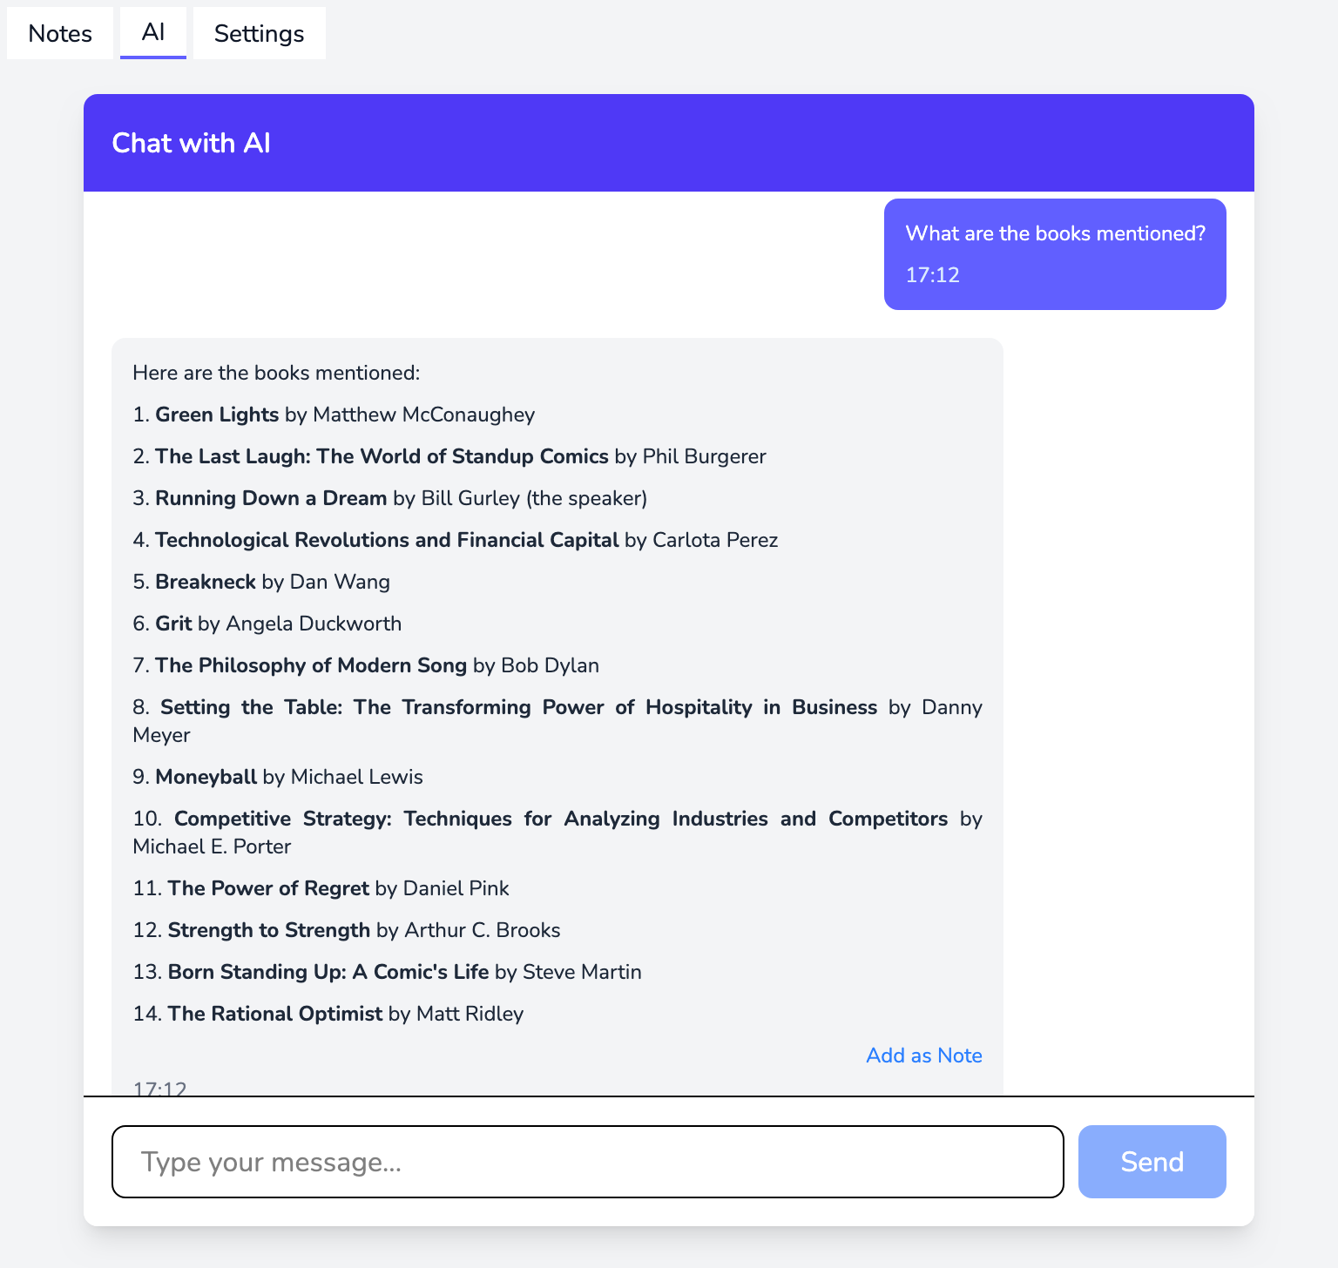Select Green Lights by Matthew McConaughey
This screenshot has height=1268, width=1338.
tap(334, 415)
